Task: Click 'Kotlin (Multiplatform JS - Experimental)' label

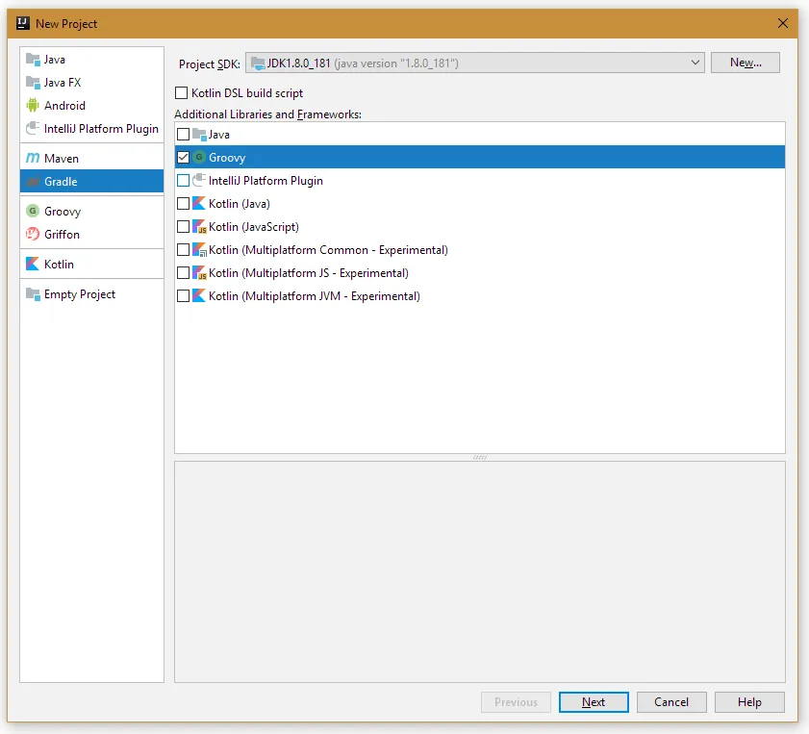Action: coord(309,273)
